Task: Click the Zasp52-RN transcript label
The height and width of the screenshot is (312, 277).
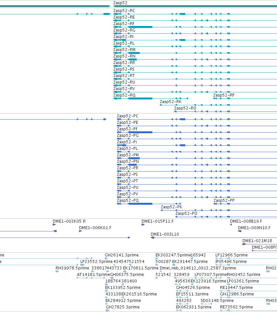Action: 124,56
